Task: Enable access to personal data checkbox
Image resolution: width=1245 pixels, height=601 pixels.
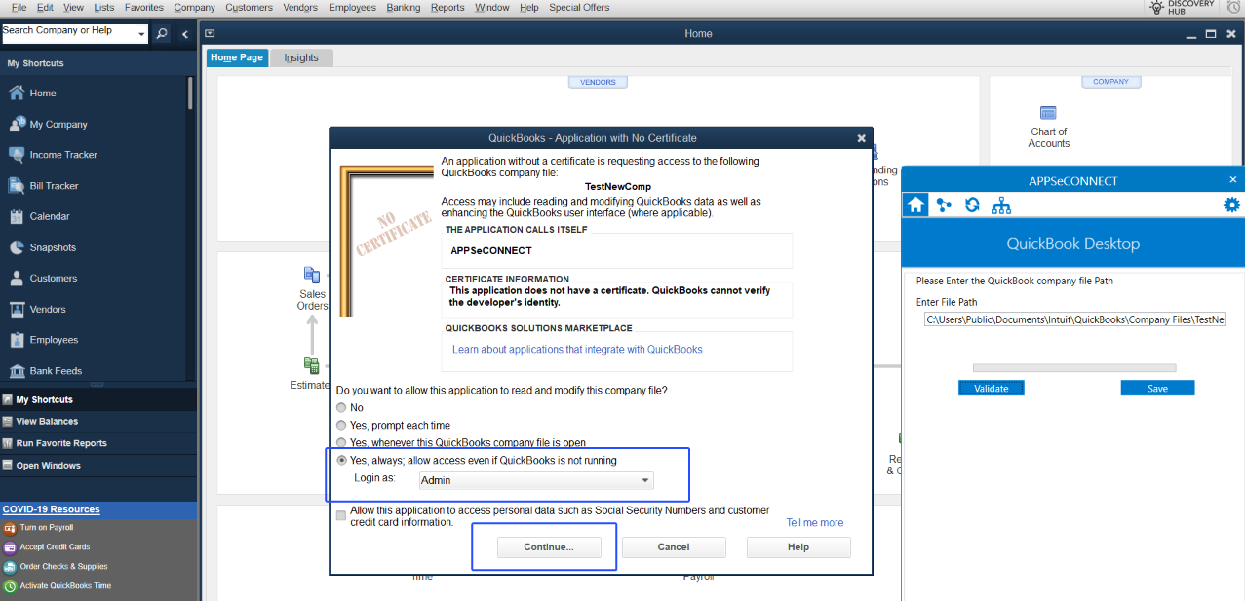Action: point(340,515)
